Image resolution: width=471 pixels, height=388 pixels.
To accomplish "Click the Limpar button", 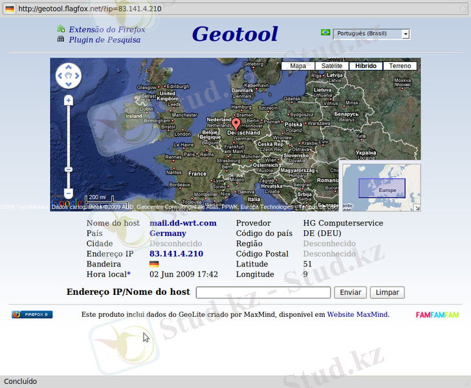I will (x=387, y=292).
